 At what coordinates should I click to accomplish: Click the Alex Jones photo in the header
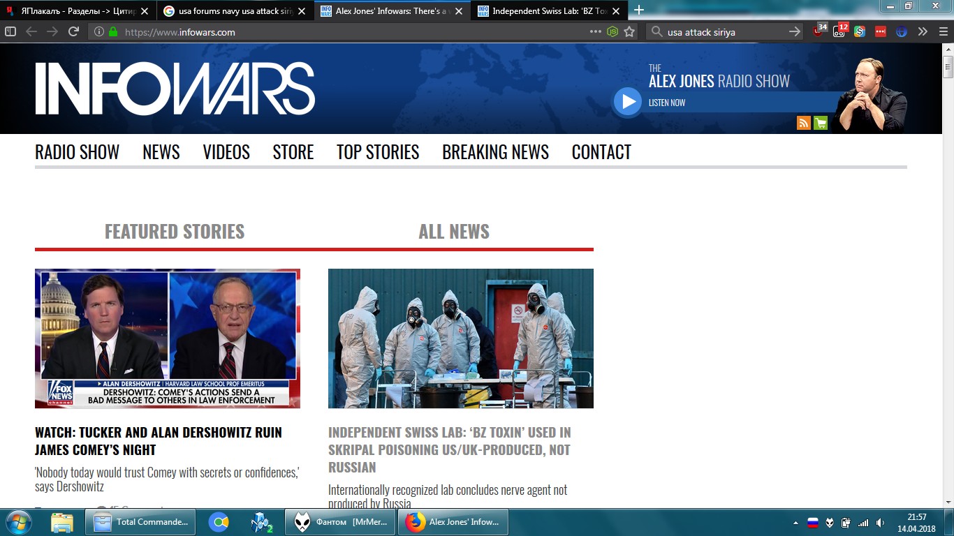pos(871,96)
